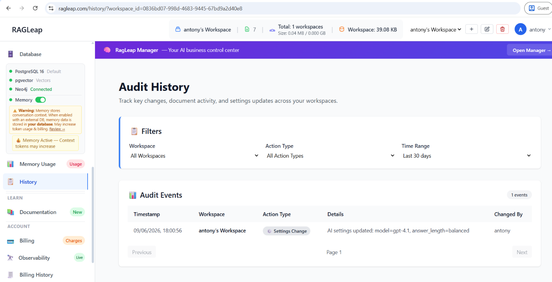Click the RagLeap Manager brain icon

[x=107, y=50]
